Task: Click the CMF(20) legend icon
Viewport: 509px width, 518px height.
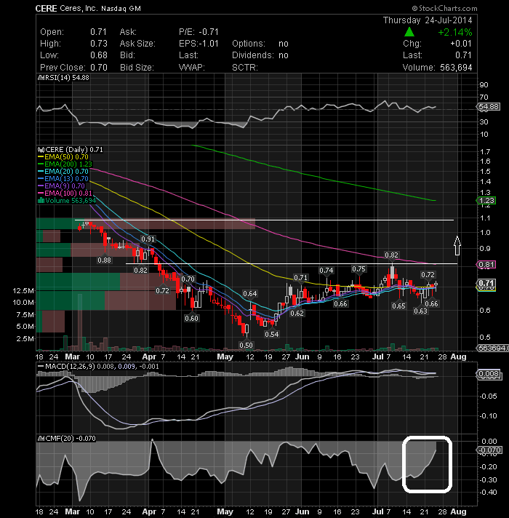Action: click(41, 439)
